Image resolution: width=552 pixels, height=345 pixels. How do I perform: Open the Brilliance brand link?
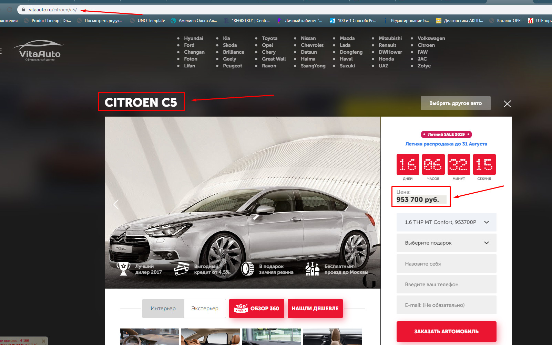point(234,52)
